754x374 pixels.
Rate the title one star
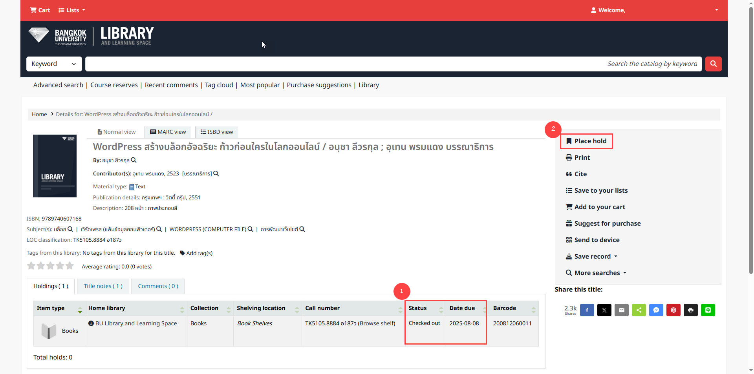coord(31,266)
